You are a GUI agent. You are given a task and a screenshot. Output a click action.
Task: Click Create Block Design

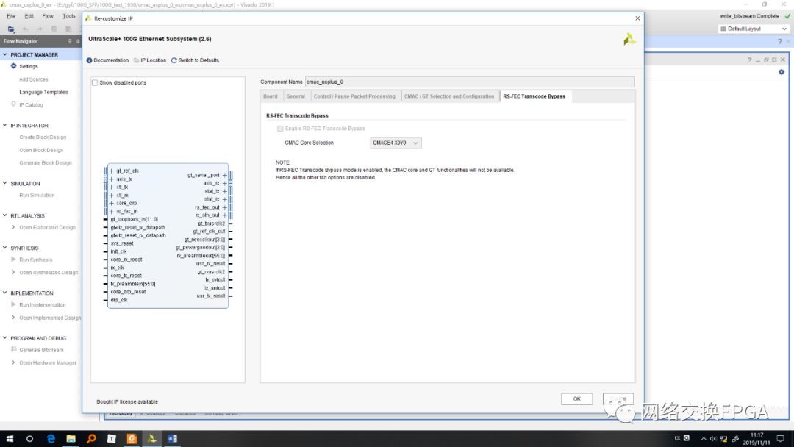[x=43, y=137]
